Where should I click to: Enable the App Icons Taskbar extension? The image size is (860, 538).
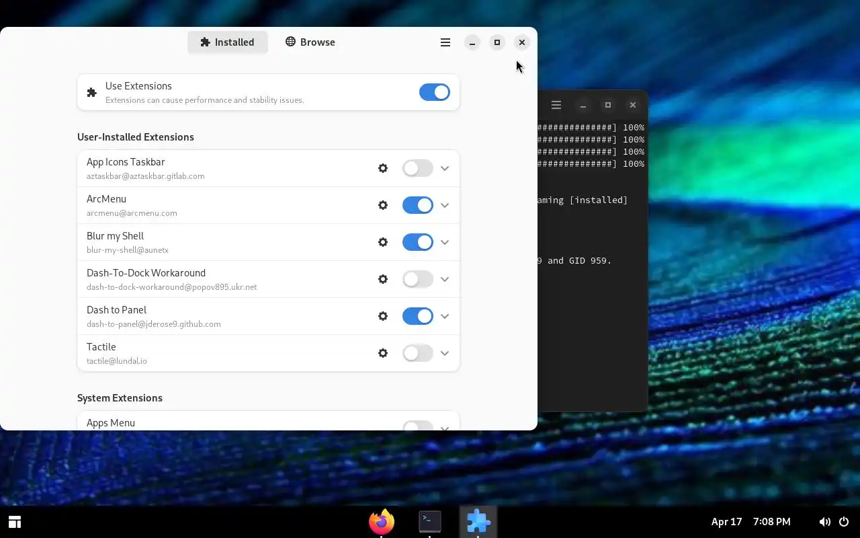pyautogui.click(x=418, y=168)
